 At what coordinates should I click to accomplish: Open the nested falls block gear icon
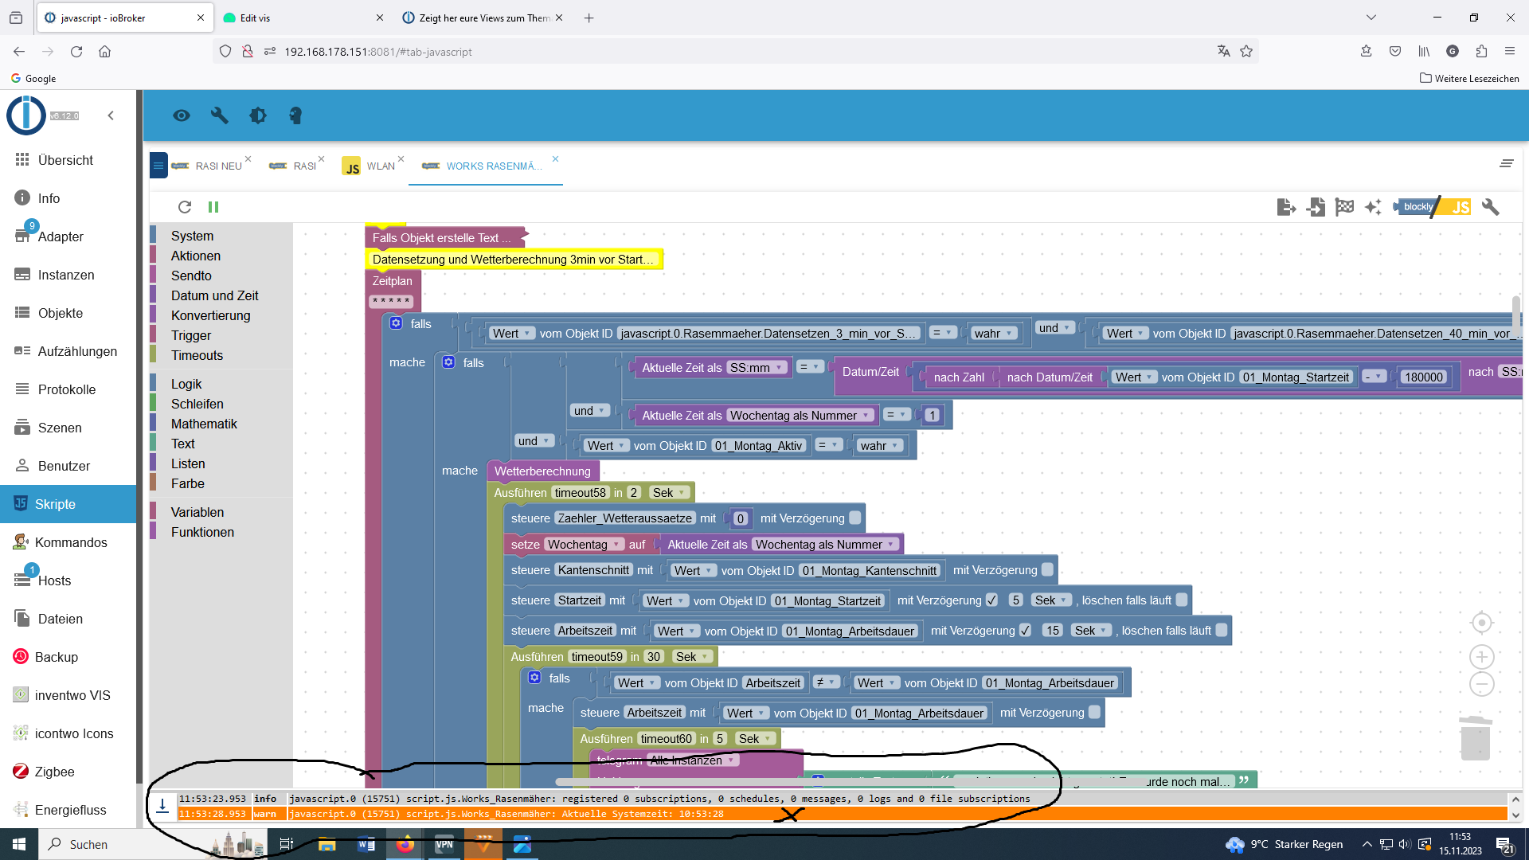pyautogui.click(x=448, y=362)
